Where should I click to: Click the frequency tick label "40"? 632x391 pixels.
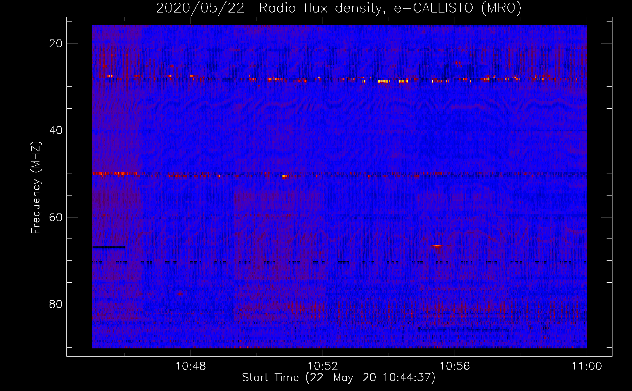56,130
